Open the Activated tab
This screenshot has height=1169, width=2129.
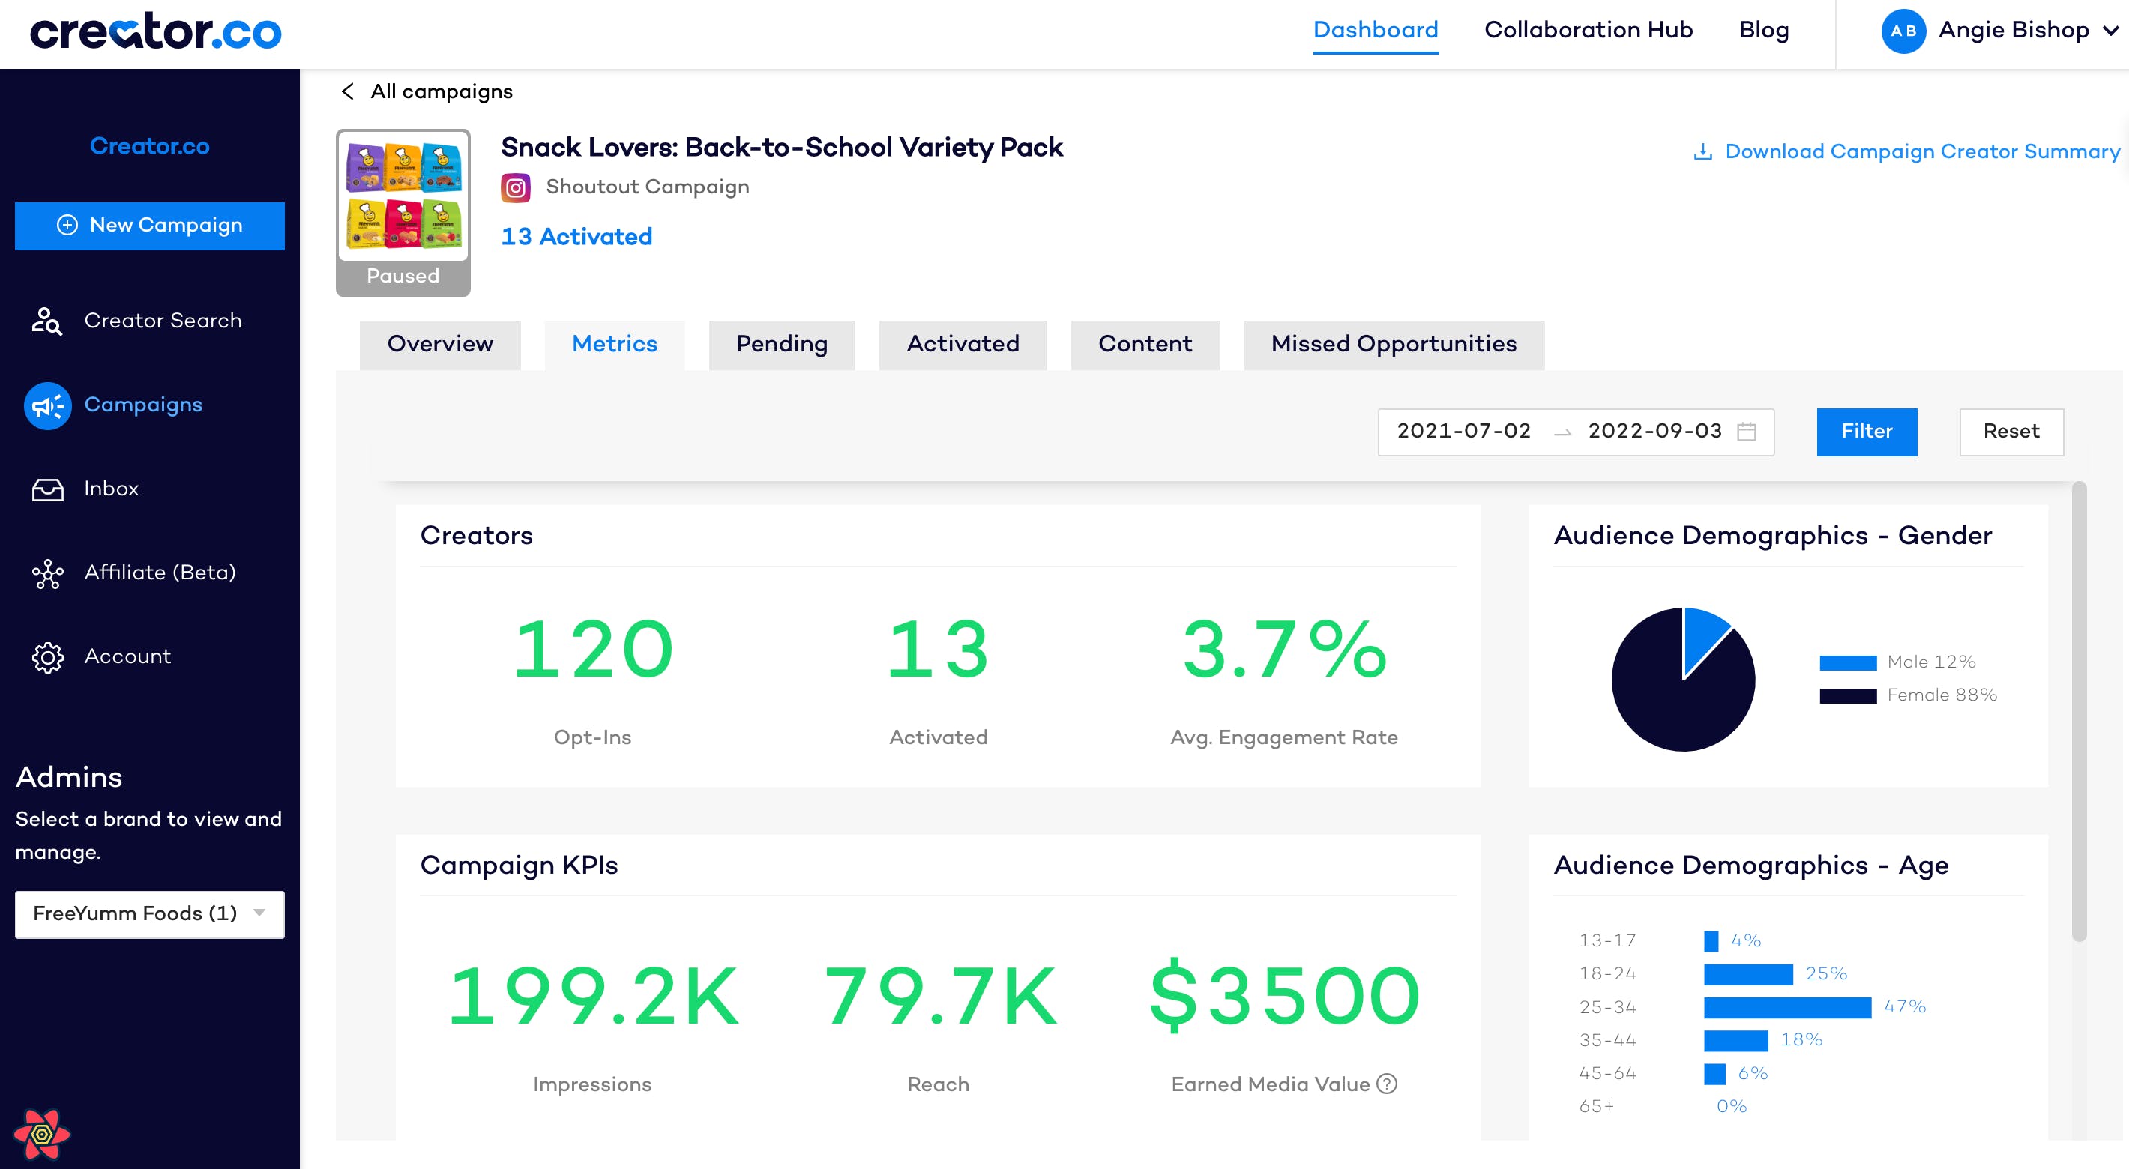[962, 344]
